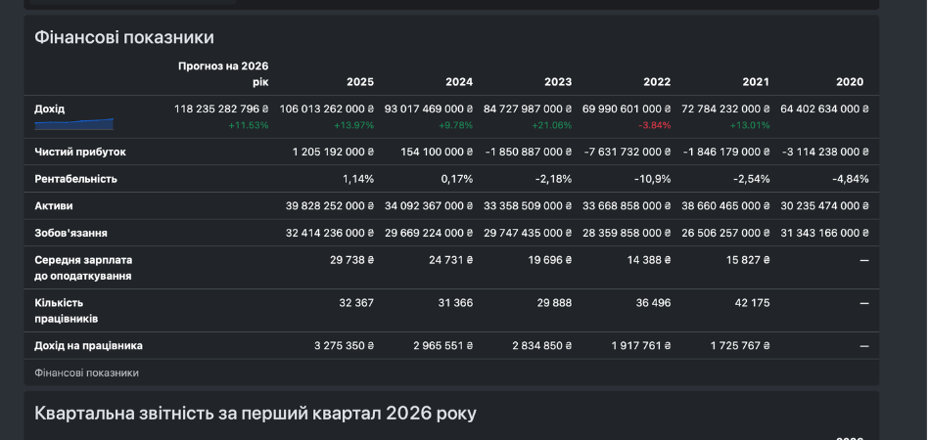This screenshot has height=440, width=930.
Task: Open the Квартальна звітність за перший квартал 2026 heading
Action: click(256, 414)
